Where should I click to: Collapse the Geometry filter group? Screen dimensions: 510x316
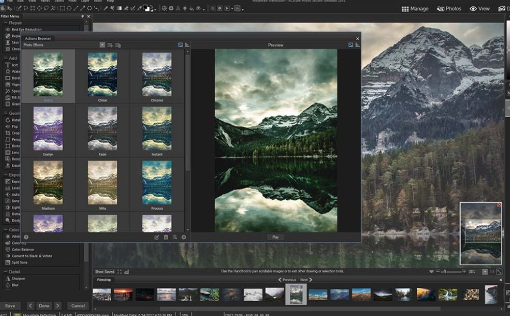[x=6, y=113]
